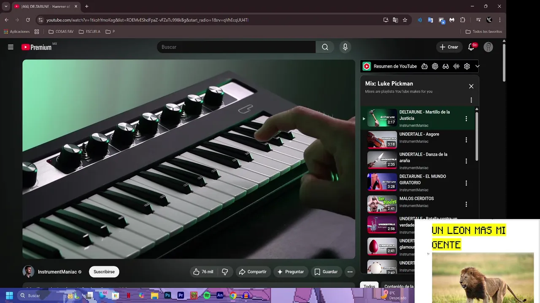
Task: Go back in browser history
Action: 6,20
